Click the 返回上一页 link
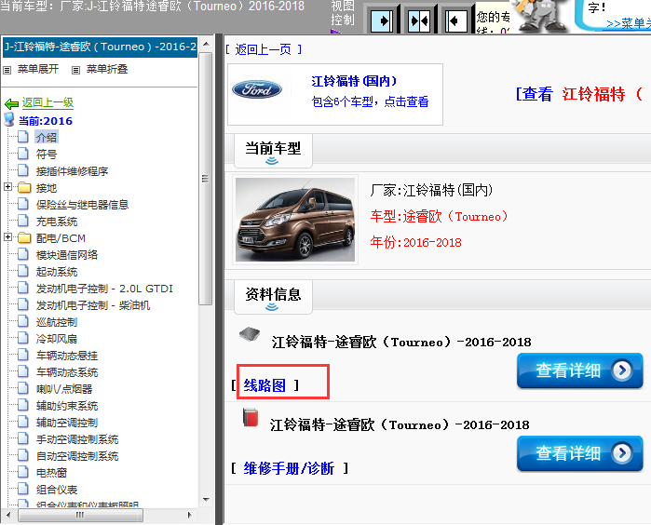Image resolution: width=651 pixels, height=525 pixels. tap(264, 50)
